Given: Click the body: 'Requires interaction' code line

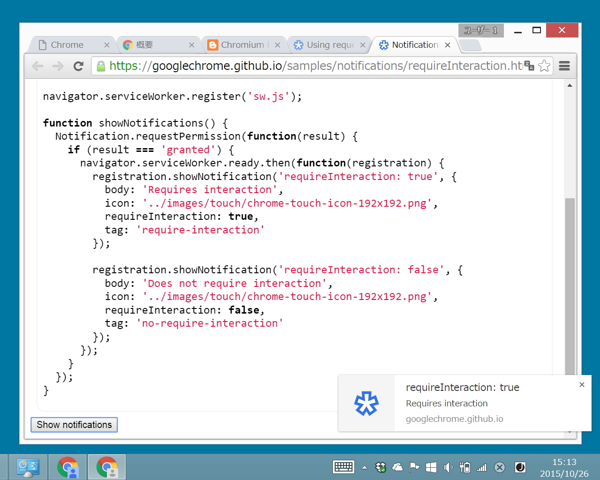Looking at the screenshot, I should 194,190.
